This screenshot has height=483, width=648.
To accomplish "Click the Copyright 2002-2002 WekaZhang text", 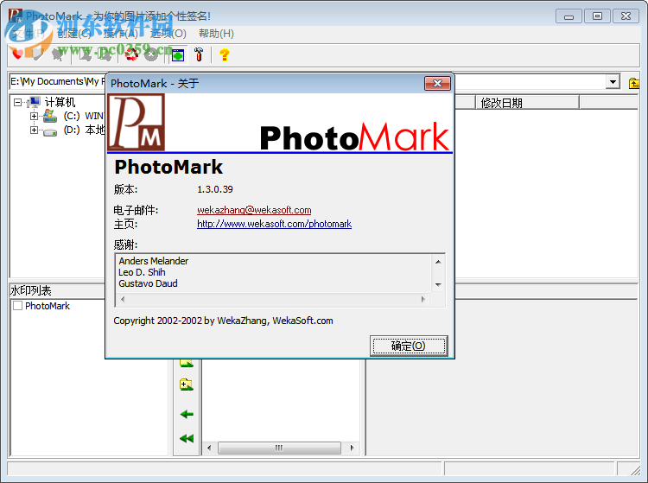I will (223, 321).
